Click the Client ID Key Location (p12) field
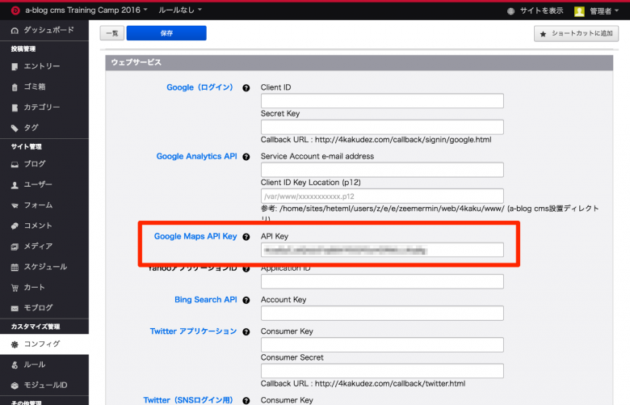630x405 pixels. pyautogui.click(x=382, y=196)
